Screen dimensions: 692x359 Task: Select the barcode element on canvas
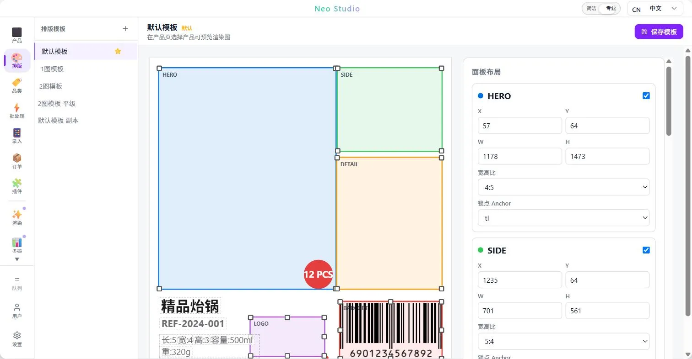(x=390, y=330)
